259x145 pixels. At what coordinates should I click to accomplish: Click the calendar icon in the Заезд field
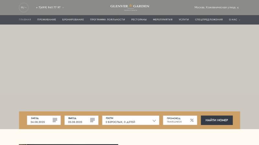click(x=55, y=120)
